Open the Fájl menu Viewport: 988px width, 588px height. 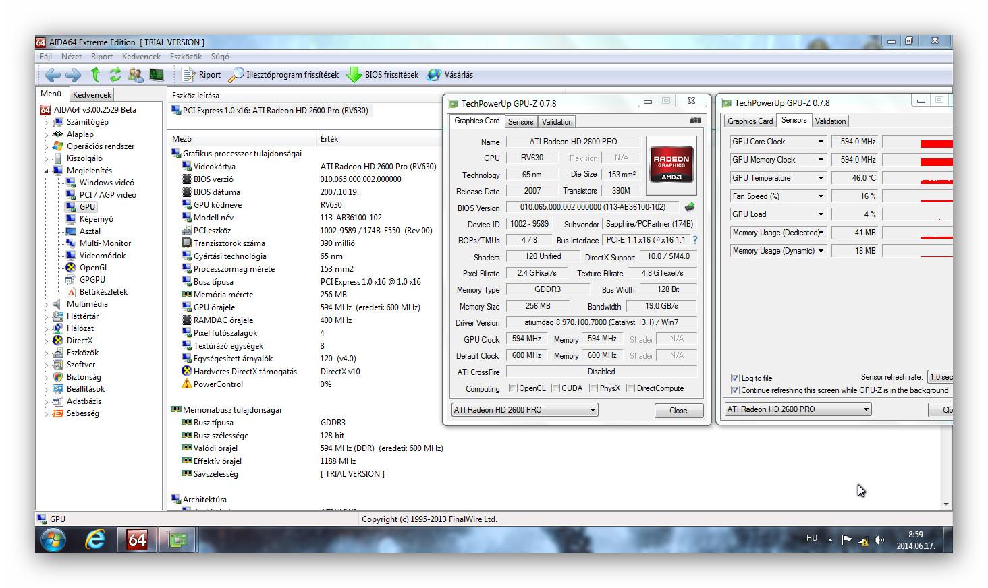46,57
